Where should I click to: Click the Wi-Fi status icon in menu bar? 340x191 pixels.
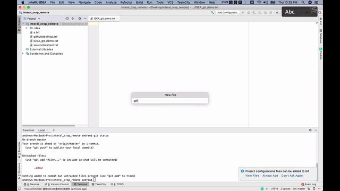click(259, 2)
